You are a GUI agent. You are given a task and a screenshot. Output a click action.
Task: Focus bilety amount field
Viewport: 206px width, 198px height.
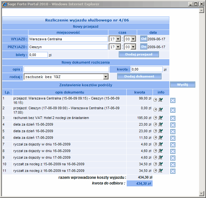click(38, 55)
